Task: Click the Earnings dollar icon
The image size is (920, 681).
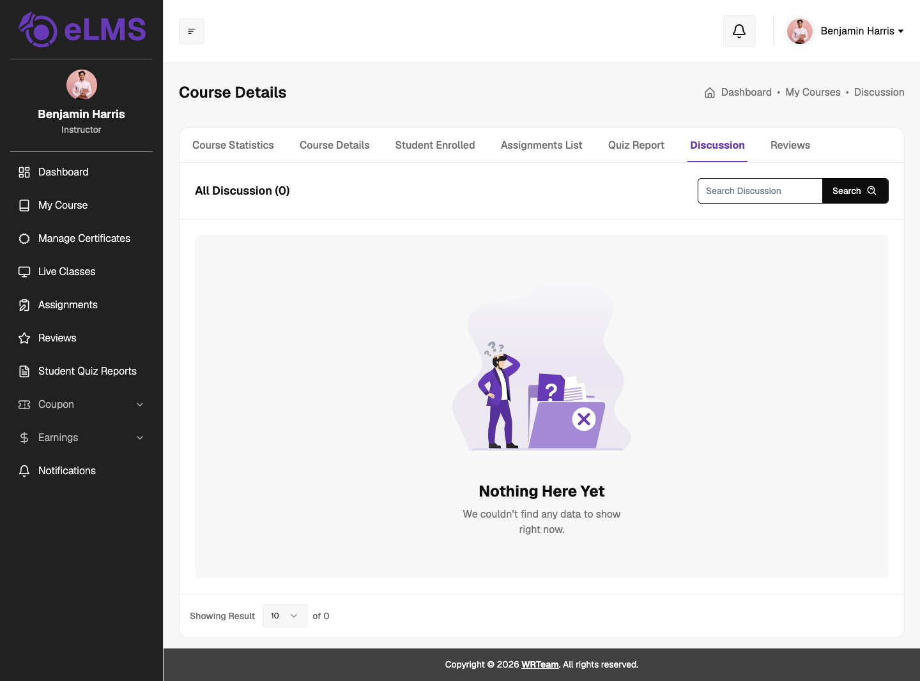Action: (x=24, y=438)
